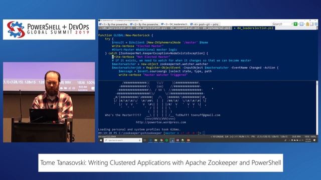Go to the 03_ephemeral.ps1 vim tab
The width and height of the screenshot is (321, 180).
[x=217, y=28]
